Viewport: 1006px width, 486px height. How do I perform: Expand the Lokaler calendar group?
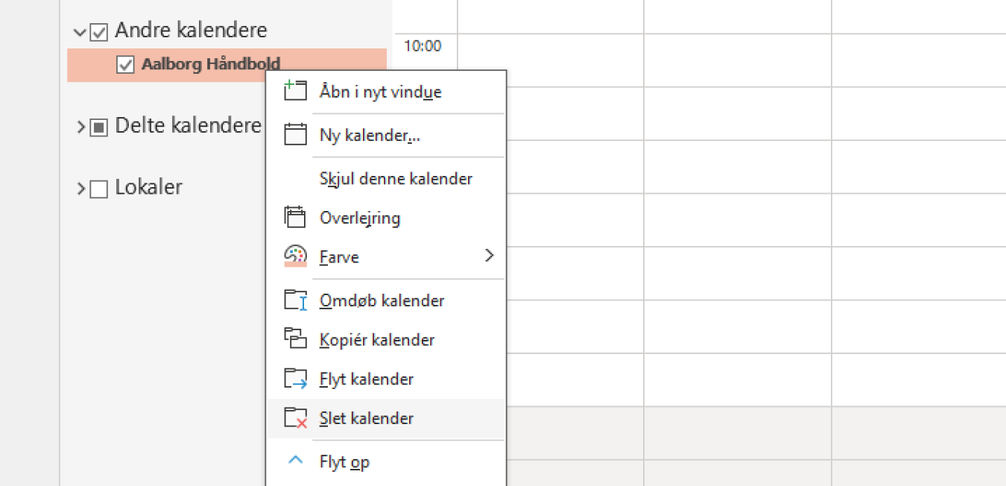point(80,189)
